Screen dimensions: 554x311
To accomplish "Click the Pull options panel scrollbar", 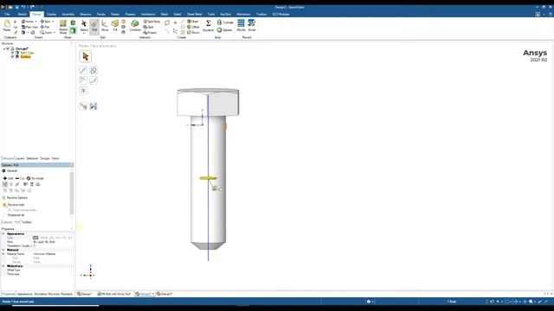I will (x=72, y=193).
